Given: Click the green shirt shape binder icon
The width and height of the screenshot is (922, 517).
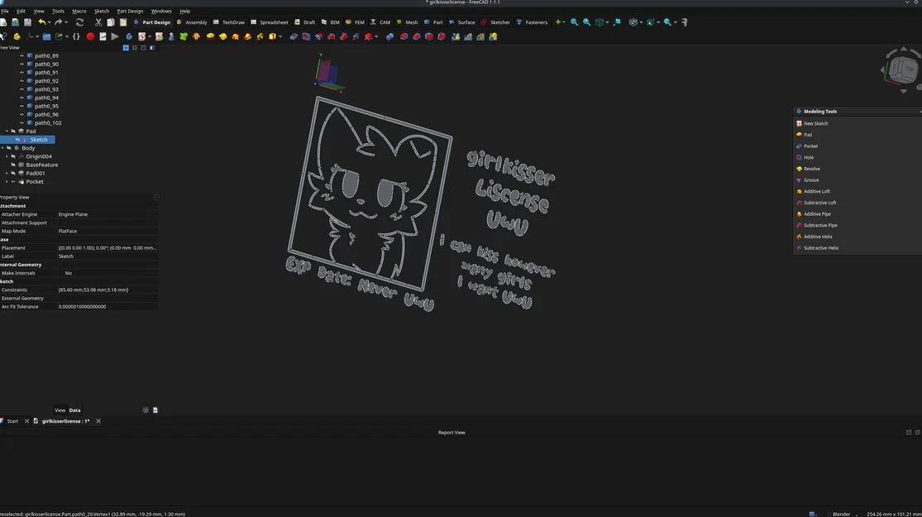Looking at the screenshot, I should click(x=184, y=36).
